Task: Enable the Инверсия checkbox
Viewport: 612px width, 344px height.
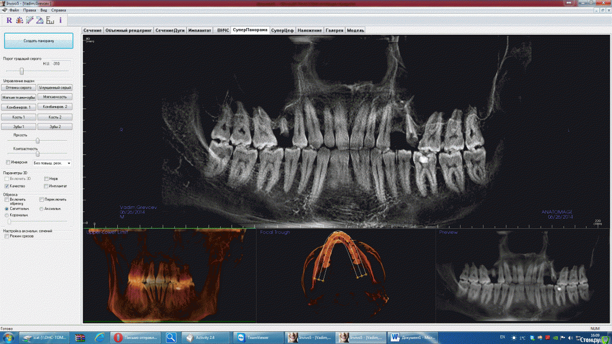Action: [8, 162]
